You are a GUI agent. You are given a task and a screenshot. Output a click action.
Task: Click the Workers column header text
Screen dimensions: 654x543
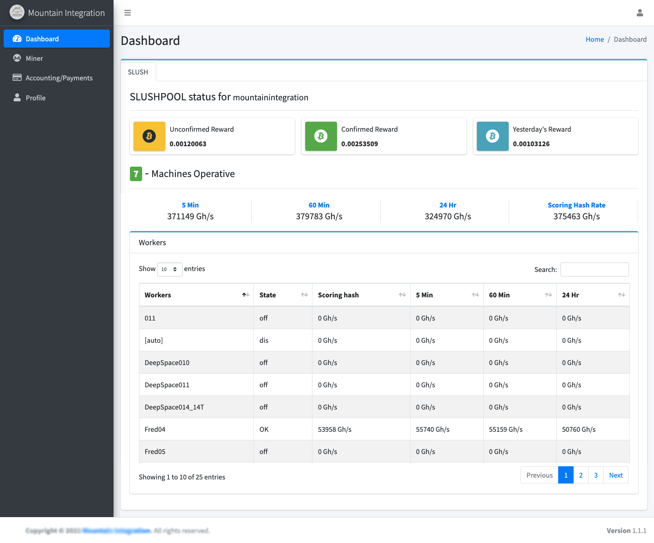(158, 295)
